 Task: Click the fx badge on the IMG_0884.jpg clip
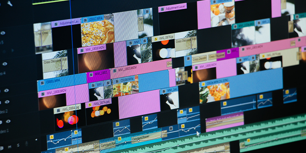coord(58,111)
